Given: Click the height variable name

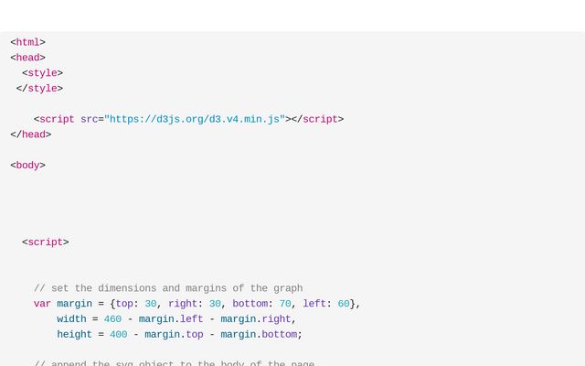Looking at the screenshot, I should 74,335.
